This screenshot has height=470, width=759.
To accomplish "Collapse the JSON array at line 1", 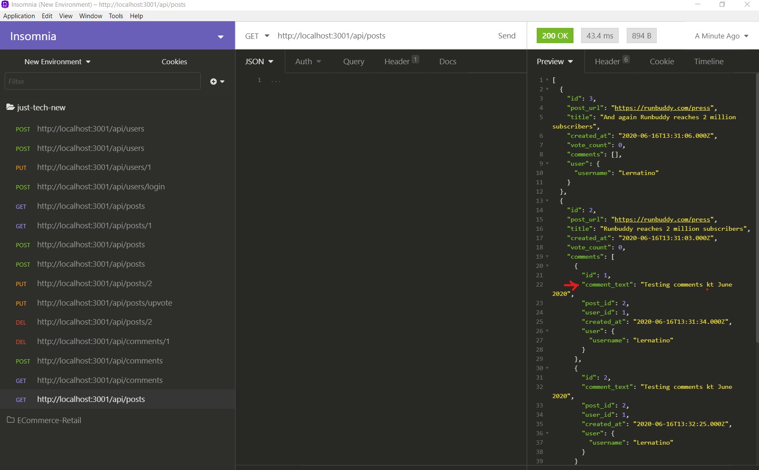I will 547,80.
